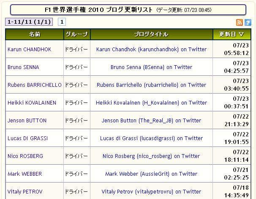256x199 pixels.
Task: Click the ブログタイトル column header
Action: pyautogui.click(x=151, y=34)
